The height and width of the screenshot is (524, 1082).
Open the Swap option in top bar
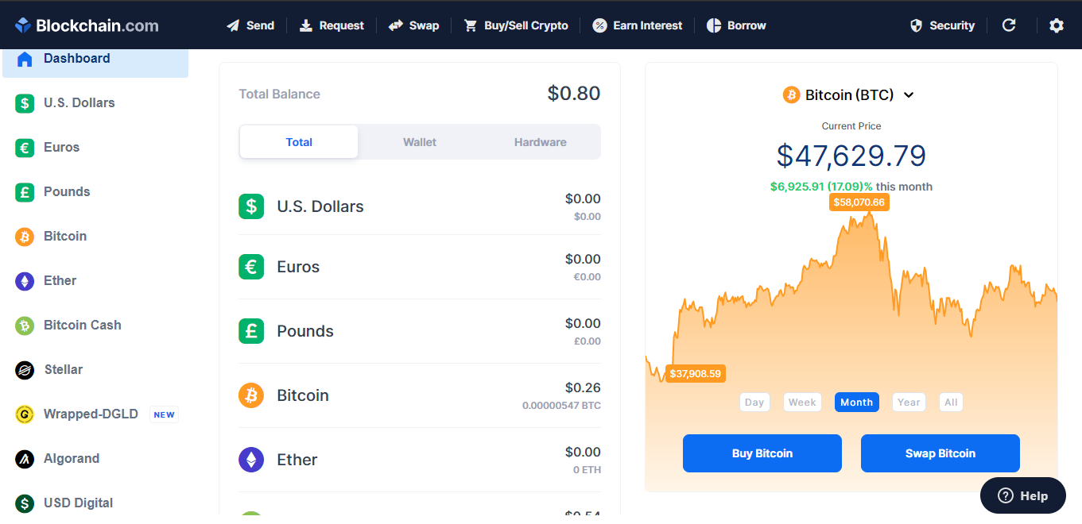pos(414,25)
